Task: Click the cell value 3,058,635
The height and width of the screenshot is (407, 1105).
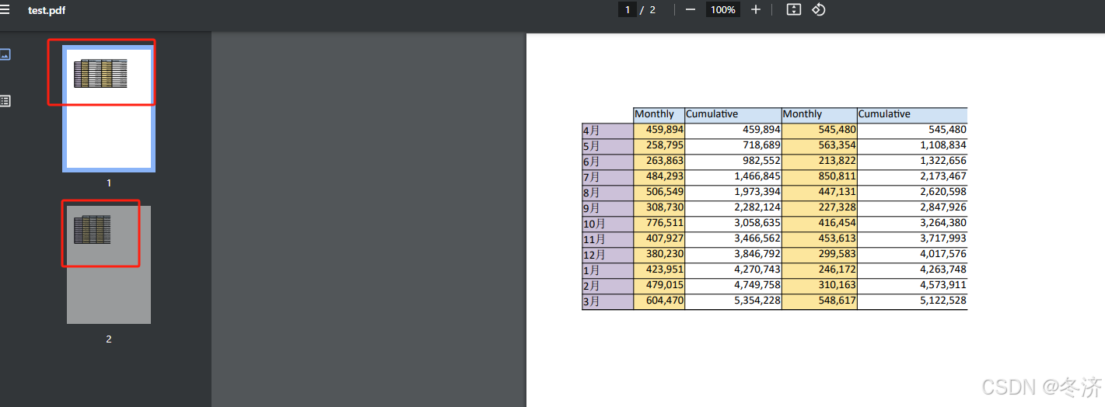Action: click(757, 223)
